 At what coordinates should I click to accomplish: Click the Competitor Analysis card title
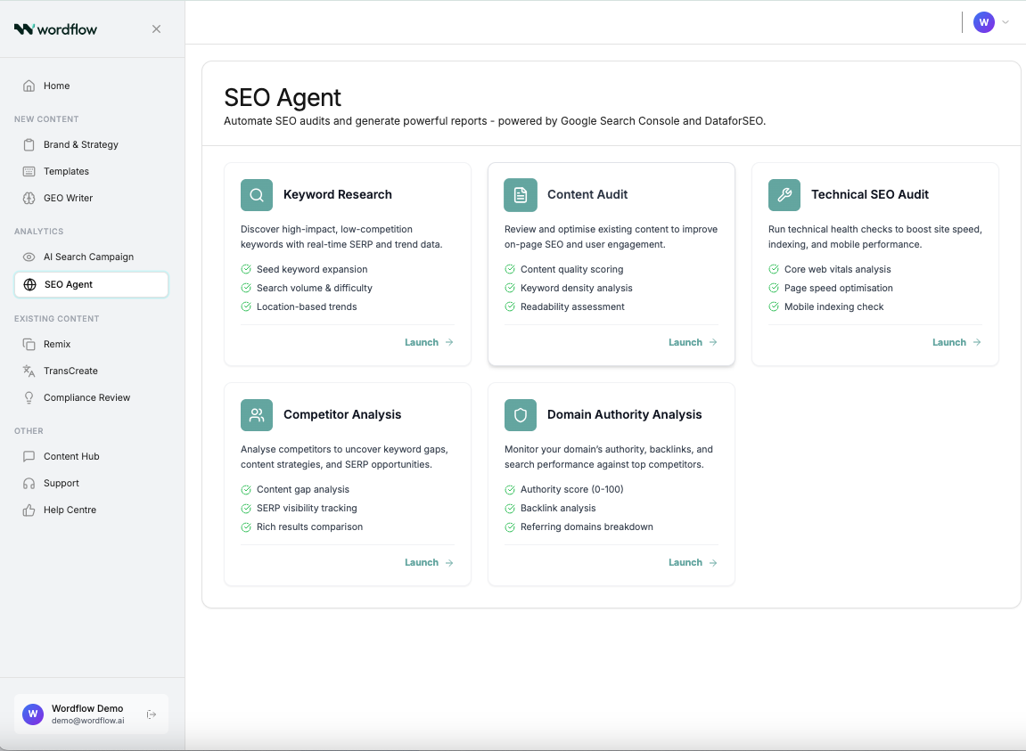click(342, 415)
